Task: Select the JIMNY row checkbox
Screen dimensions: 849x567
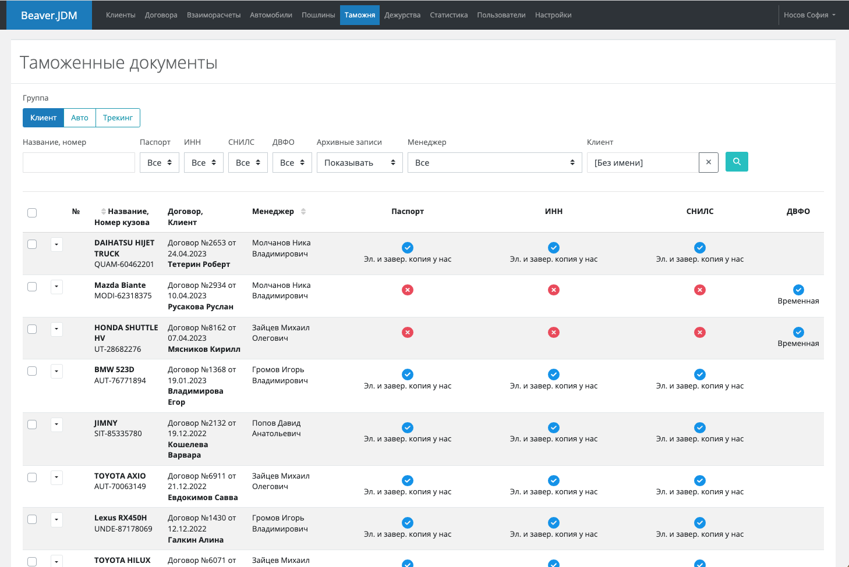Action: 32,425
